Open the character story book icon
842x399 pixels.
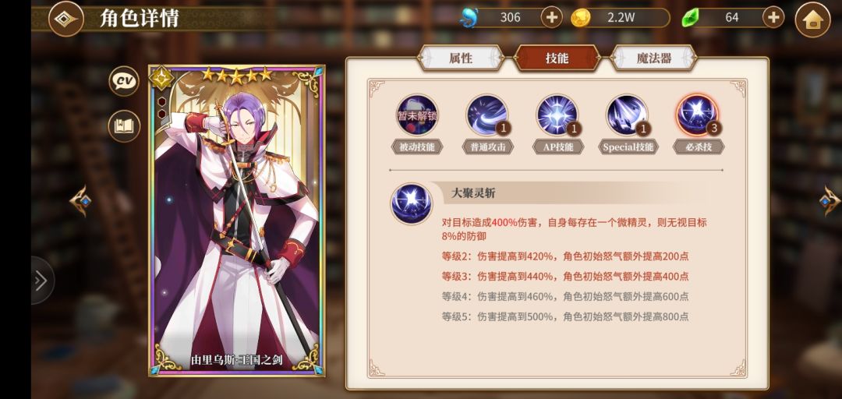point(124,126)
